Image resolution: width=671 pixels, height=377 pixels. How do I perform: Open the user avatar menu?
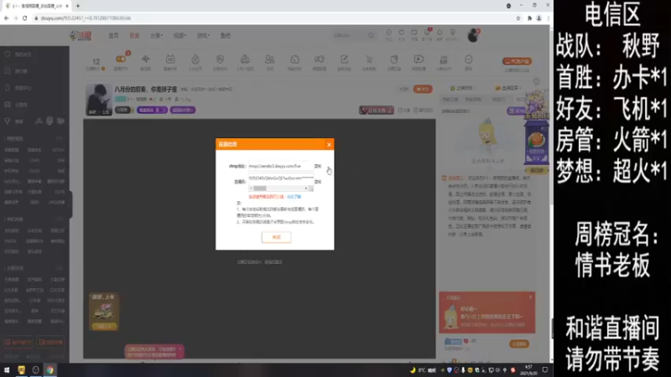click(x=473, y=35)
